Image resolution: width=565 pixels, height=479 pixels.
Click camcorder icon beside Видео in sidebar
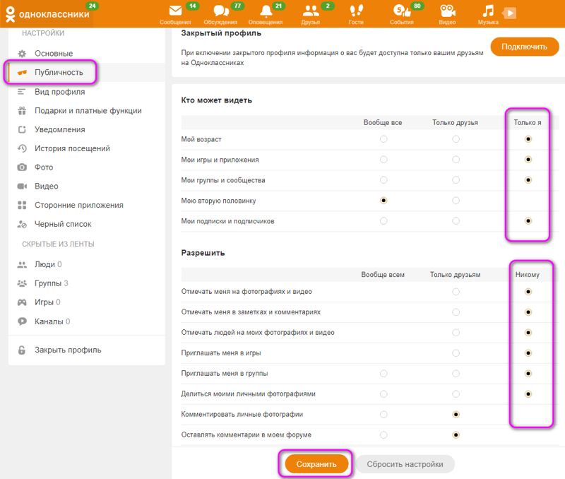22,187
